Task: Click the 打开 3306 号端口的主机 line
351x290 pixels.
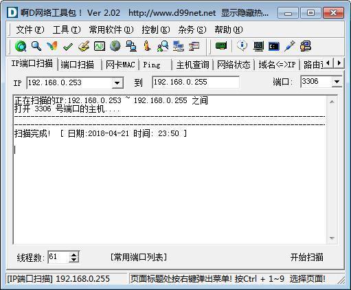Action: [x=67, y=109]
